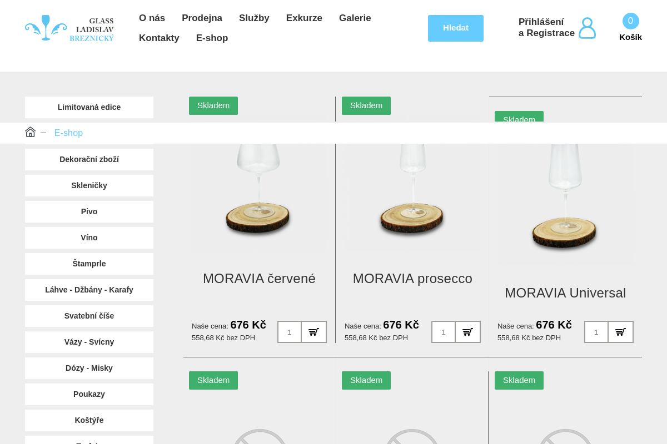Focus quantity field for MORAVIA červené
The image size is (667, 444).
[x=290, y=332]
